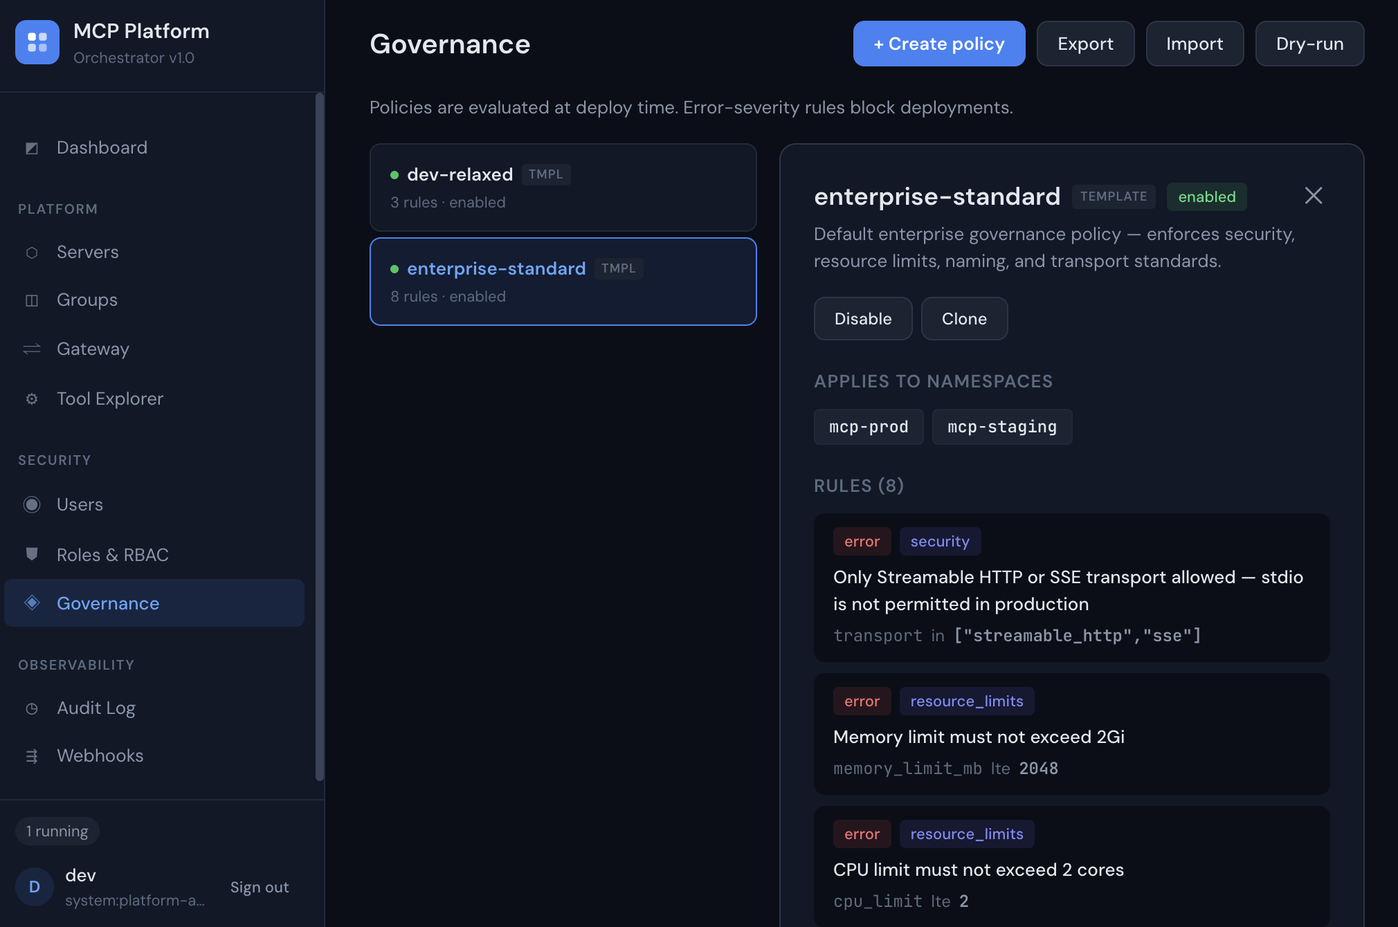Click the text 'memory_limit_mb lte 2048'
Image resolution: width=1398 pixels, height=927 pixels.
[x=945, y=769]
